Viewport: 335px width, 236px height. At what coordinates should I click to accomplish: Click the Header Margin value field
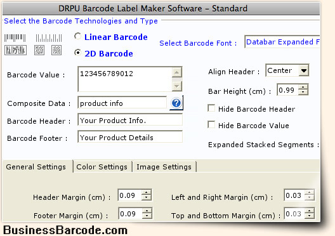point(129,195)
